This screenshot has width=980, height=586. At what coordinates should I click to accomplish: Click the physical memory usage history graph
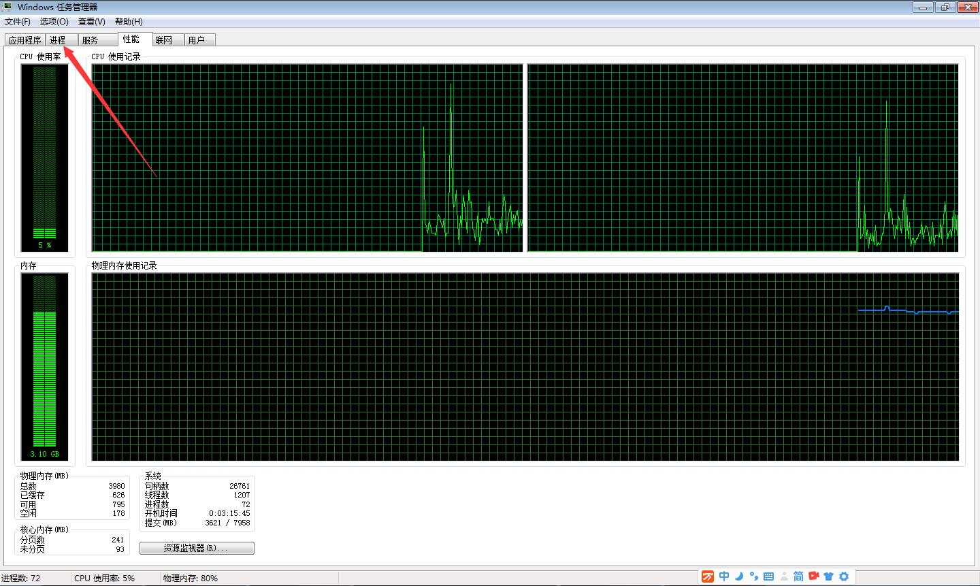(525, 367)
